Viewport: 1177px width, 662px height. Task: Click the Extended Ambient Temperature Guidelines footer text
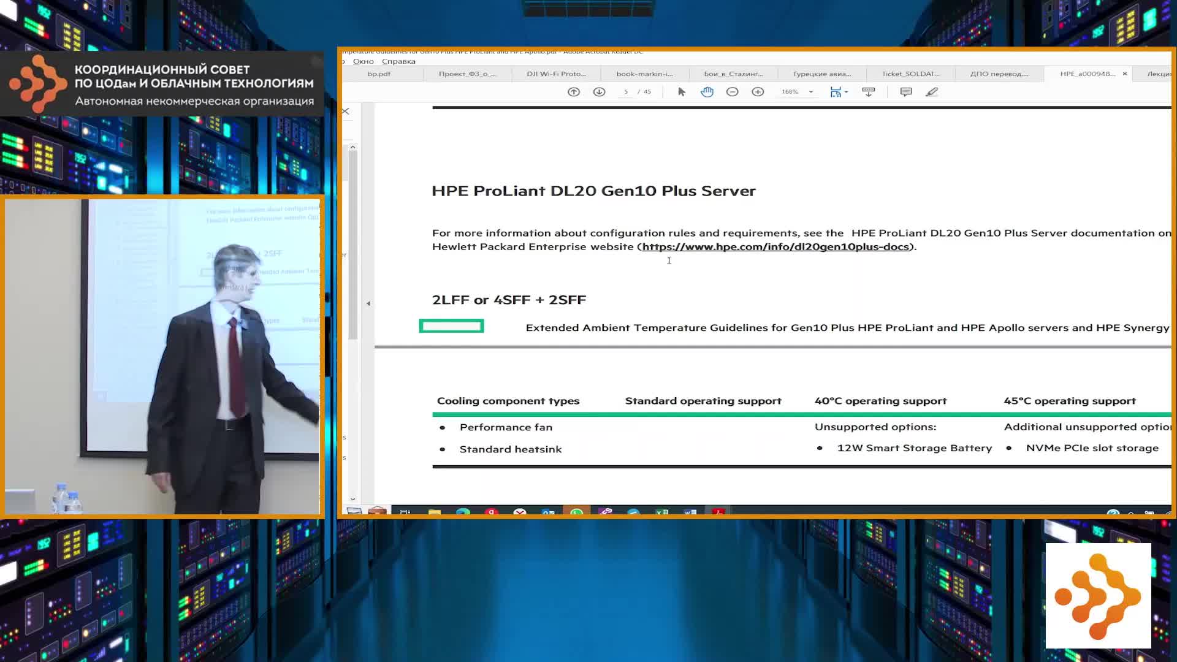tap(847, 327)
